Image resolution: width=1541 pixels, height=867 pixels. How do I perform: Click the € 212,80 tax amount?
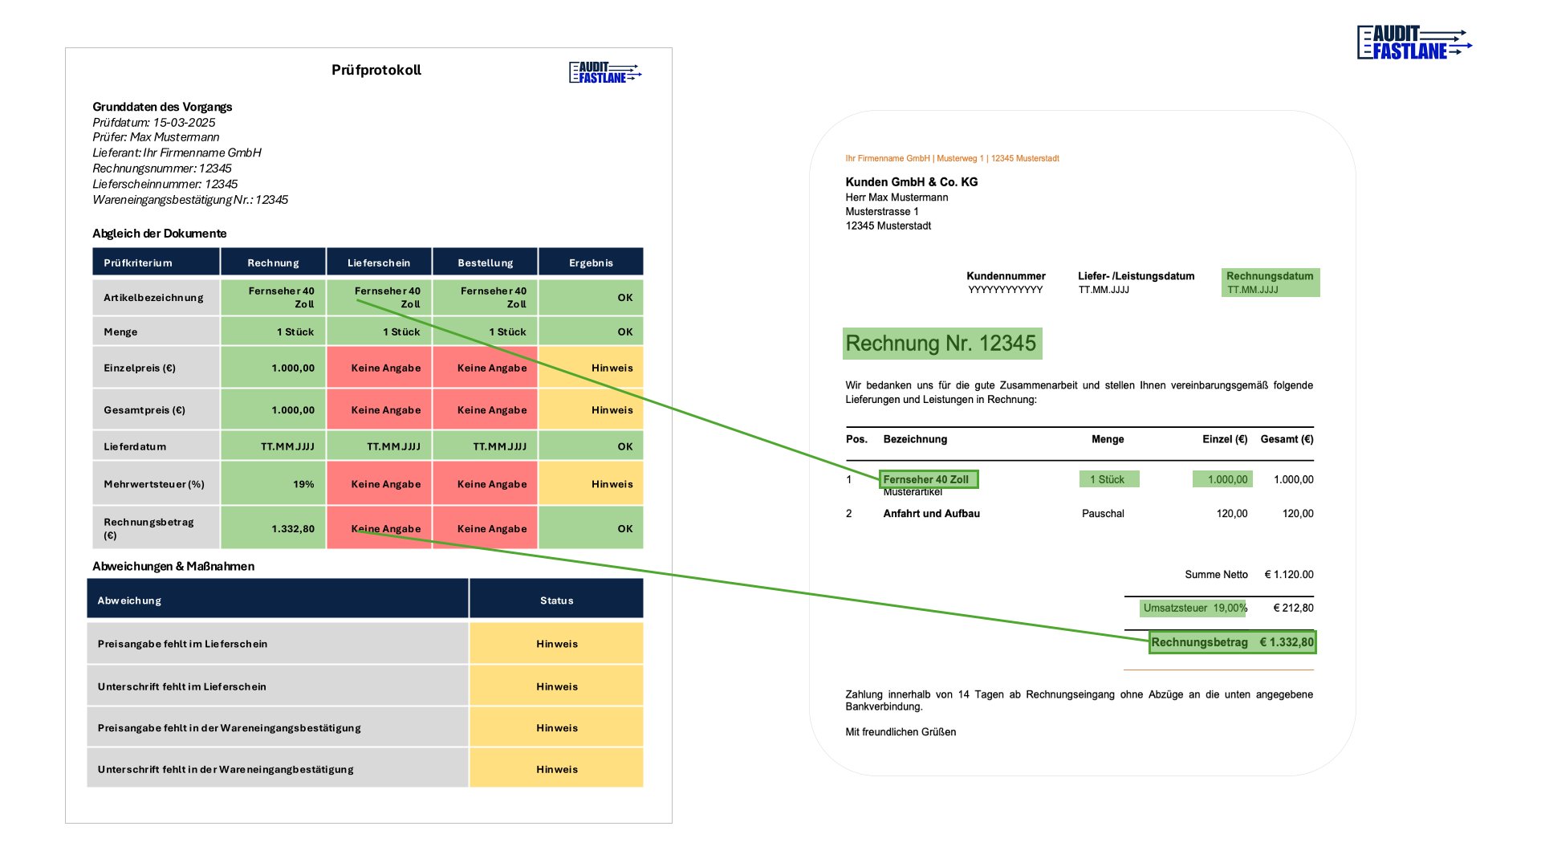[x=1293, y=608]
